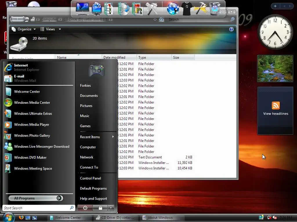Launch the blue globe dock icon
Viewport: 297px width, 222px height.
coord(173,8)
